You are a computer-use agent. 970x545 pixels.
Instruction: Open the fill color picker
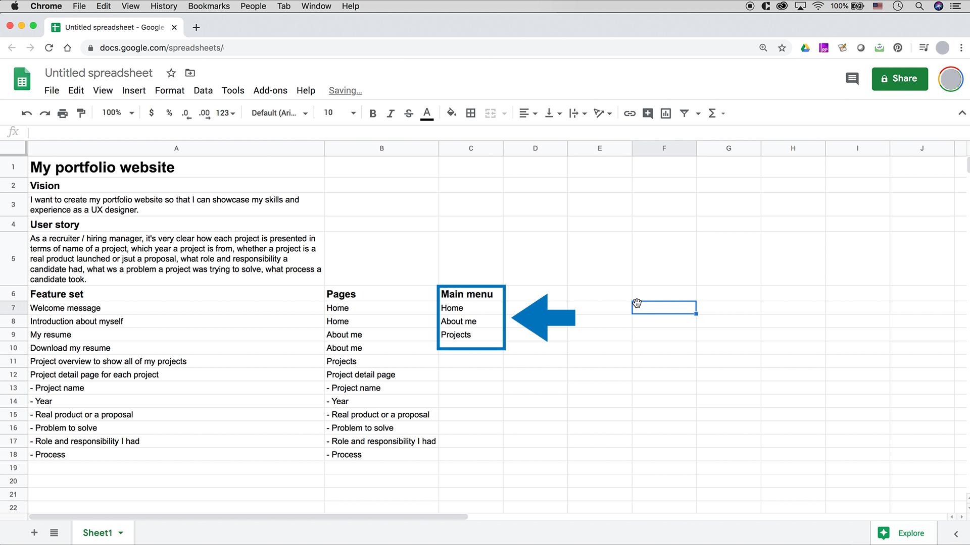452,113
